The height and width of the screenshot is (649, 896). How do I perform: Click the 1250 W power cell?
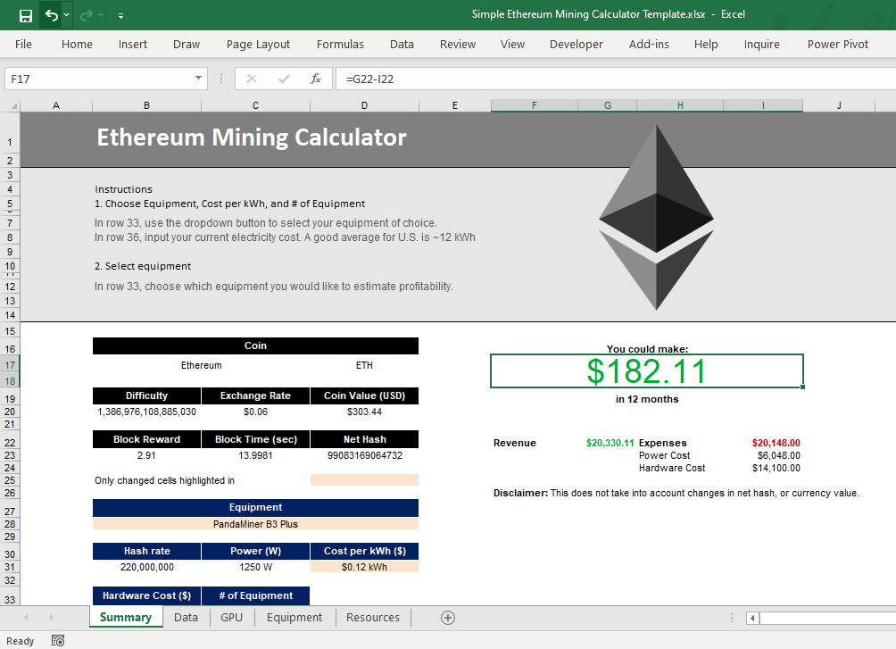click(255, 567)
